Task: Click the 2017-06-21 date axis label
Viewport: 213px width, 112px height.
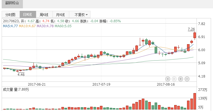Action: (37, 84)
